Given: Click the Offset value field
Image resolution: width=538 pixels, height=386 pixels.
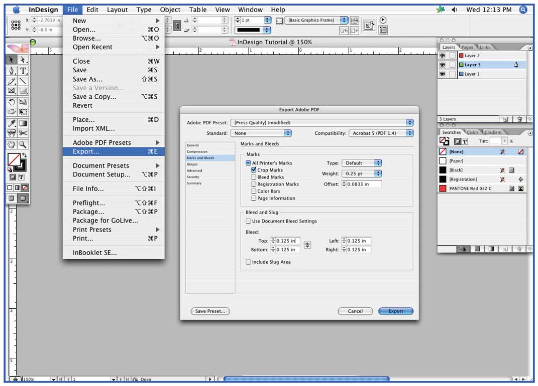Looking at the screenshot, I should click(364, 184).
